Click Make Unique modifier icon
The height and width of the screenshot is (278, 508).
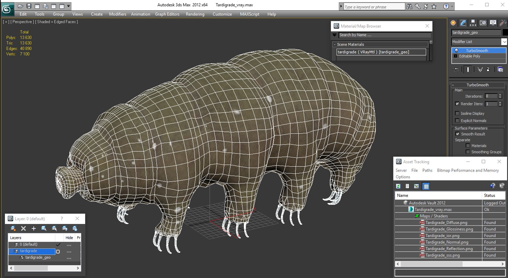click(x=480, y=69)
